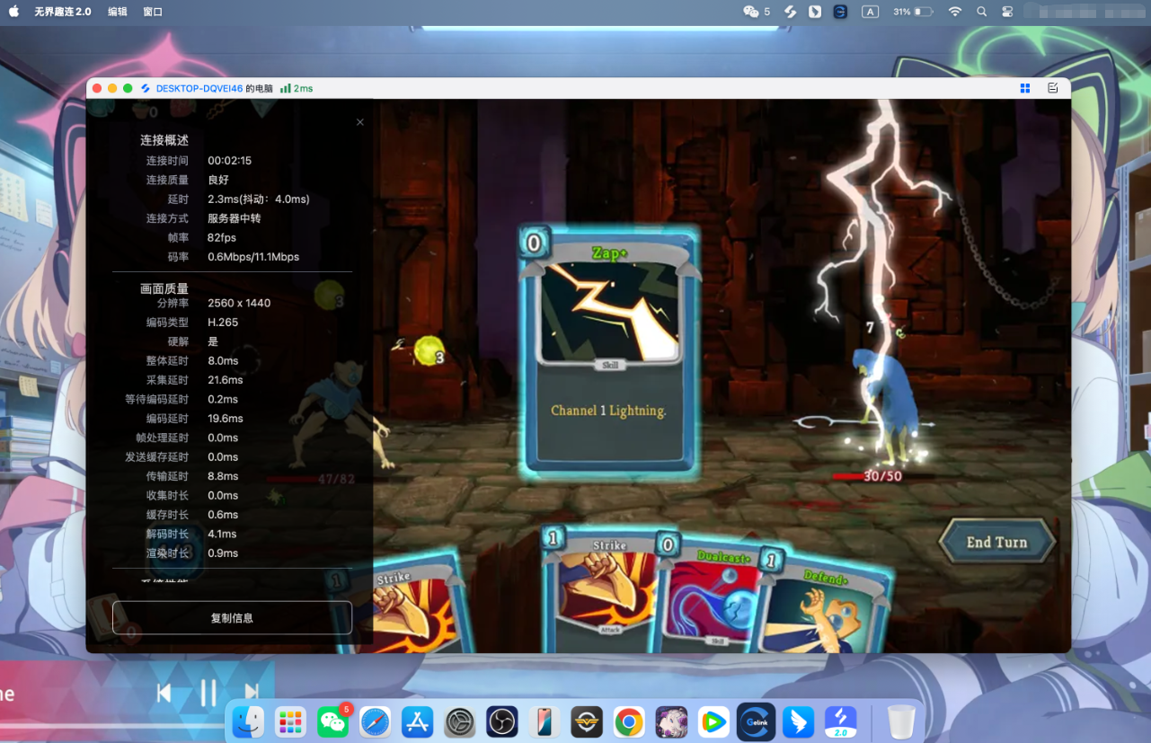
Task: Open Gelink app from the Dock
Action: click(756, 721)
